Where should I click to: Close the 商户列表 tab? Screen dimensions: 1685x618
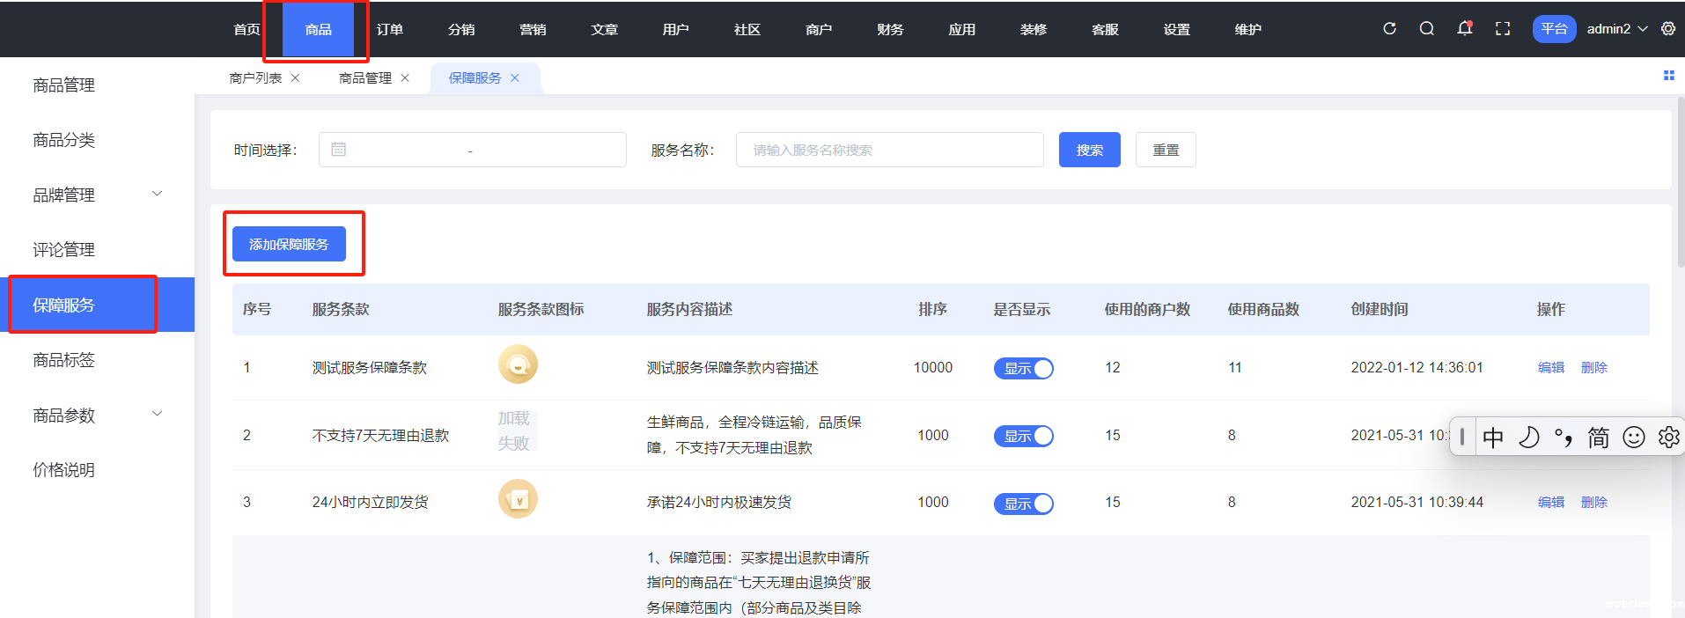pyautogui.click(x=296, y=78)
